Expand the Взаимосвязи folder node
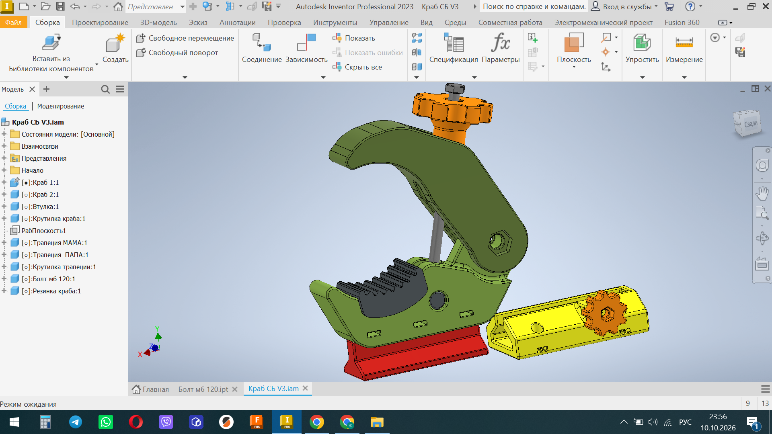 pos(4,146)
